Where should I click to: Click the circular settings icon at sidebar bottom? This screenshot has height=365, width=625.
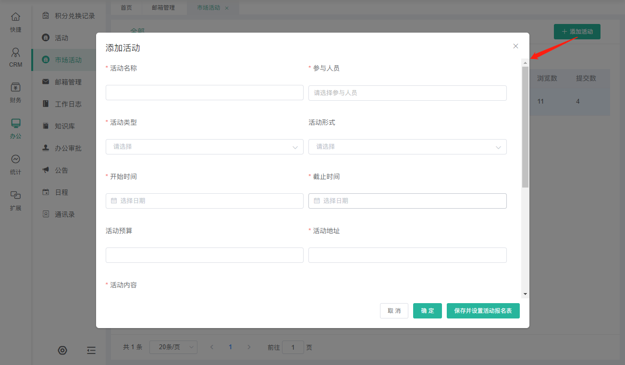tap(62, 351)
